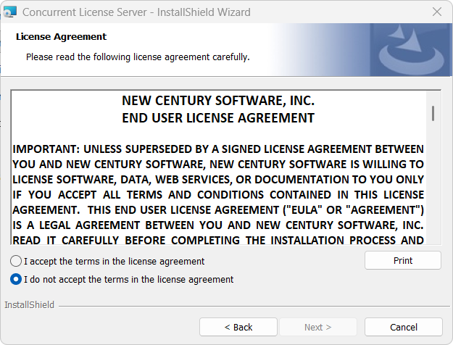Click the license text scrollbar thumb

click(x=433, y=114)
